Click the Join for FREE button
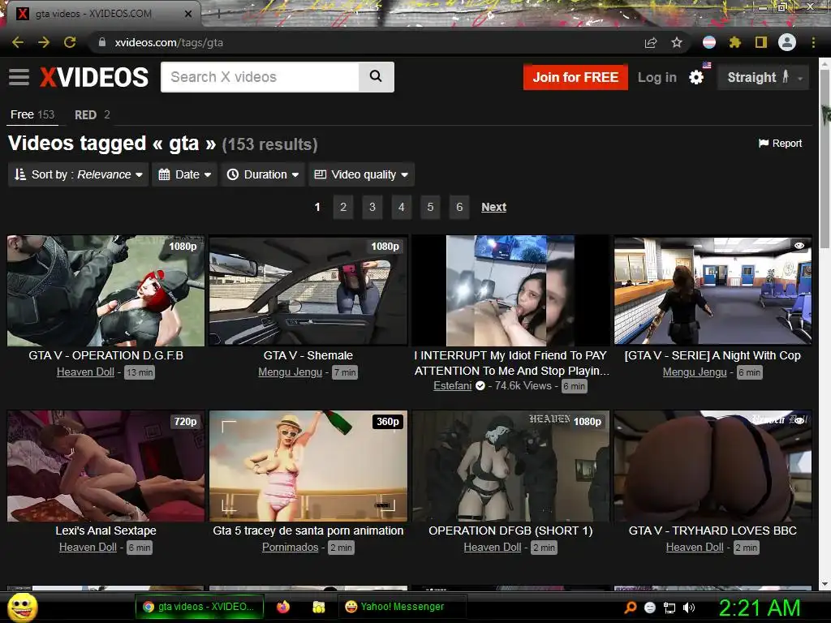The width and height of the screenshot is (831, 623). tap(575, 77)
